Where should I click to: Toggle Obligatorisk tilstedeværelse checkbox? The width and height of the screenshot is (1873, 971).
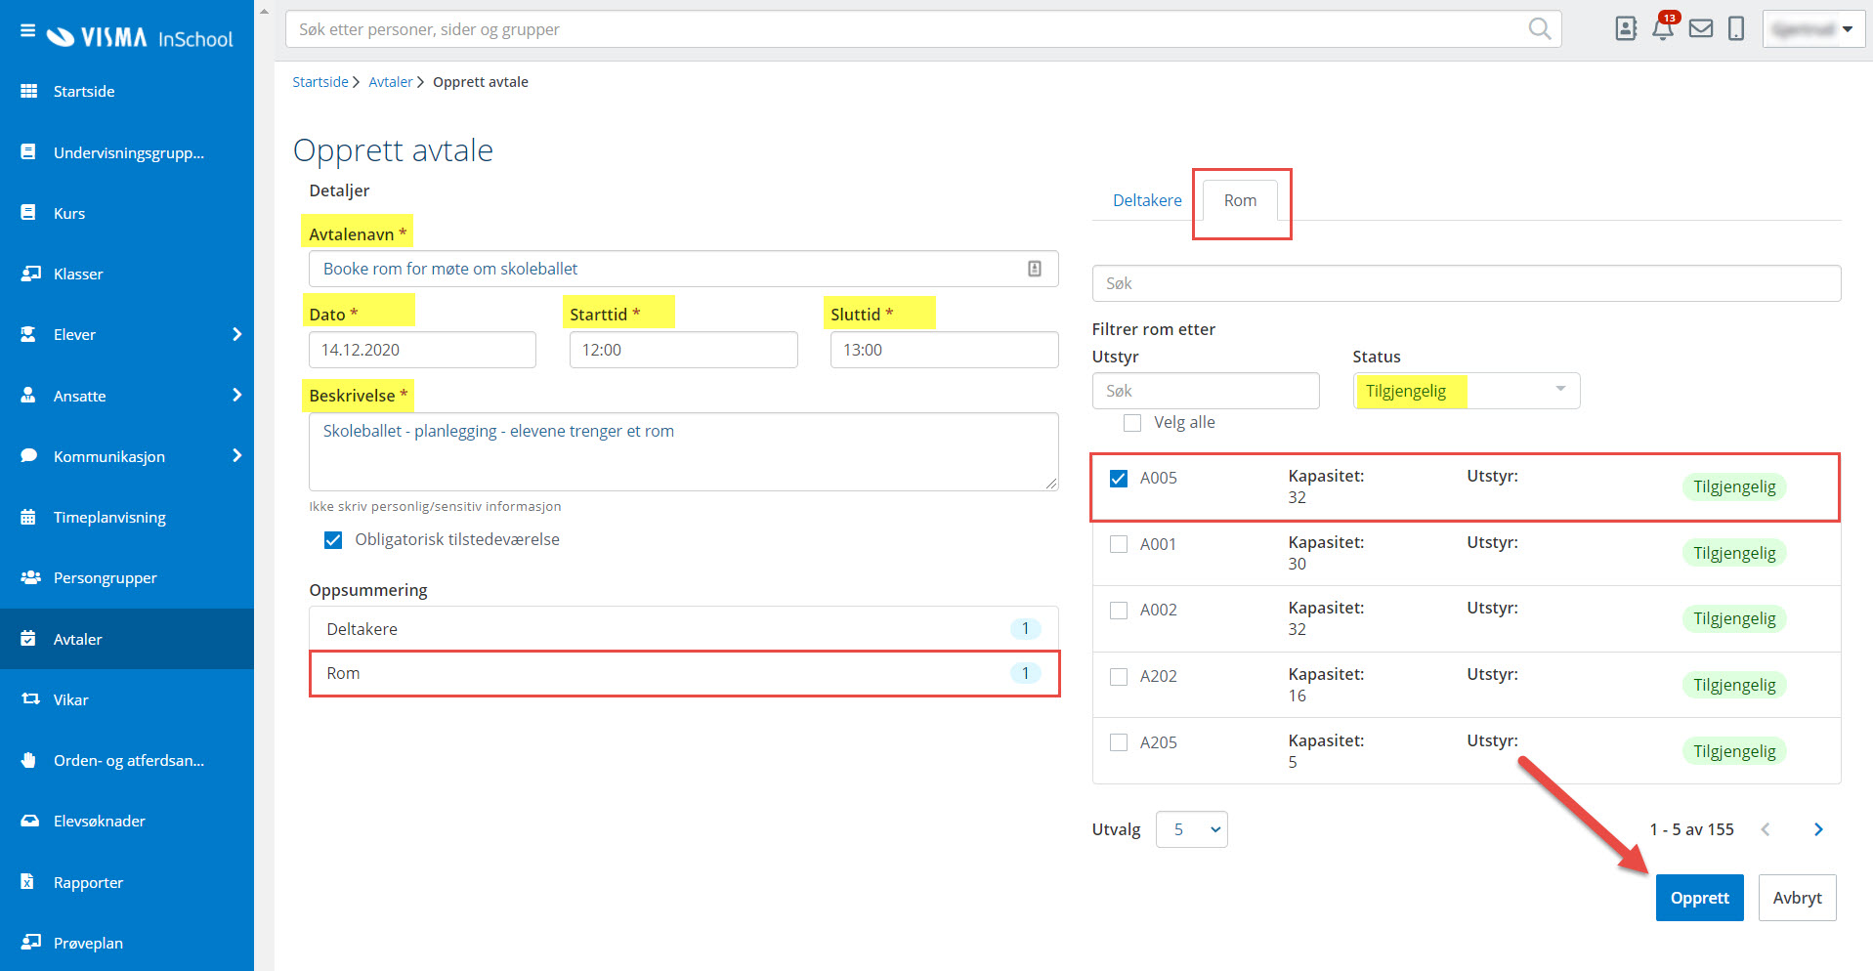[333, 540]
